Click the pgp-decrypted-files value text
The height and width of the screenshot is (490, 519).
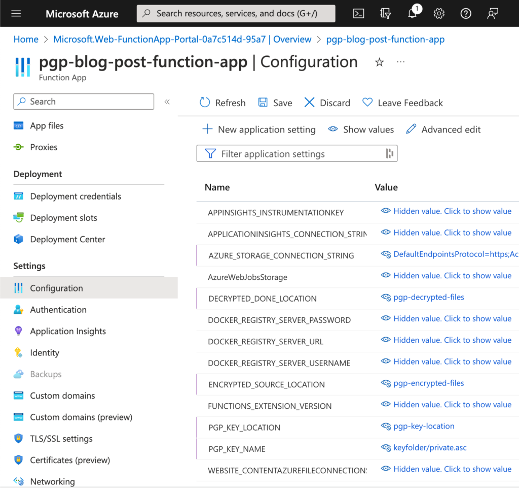tap(429, 297)
